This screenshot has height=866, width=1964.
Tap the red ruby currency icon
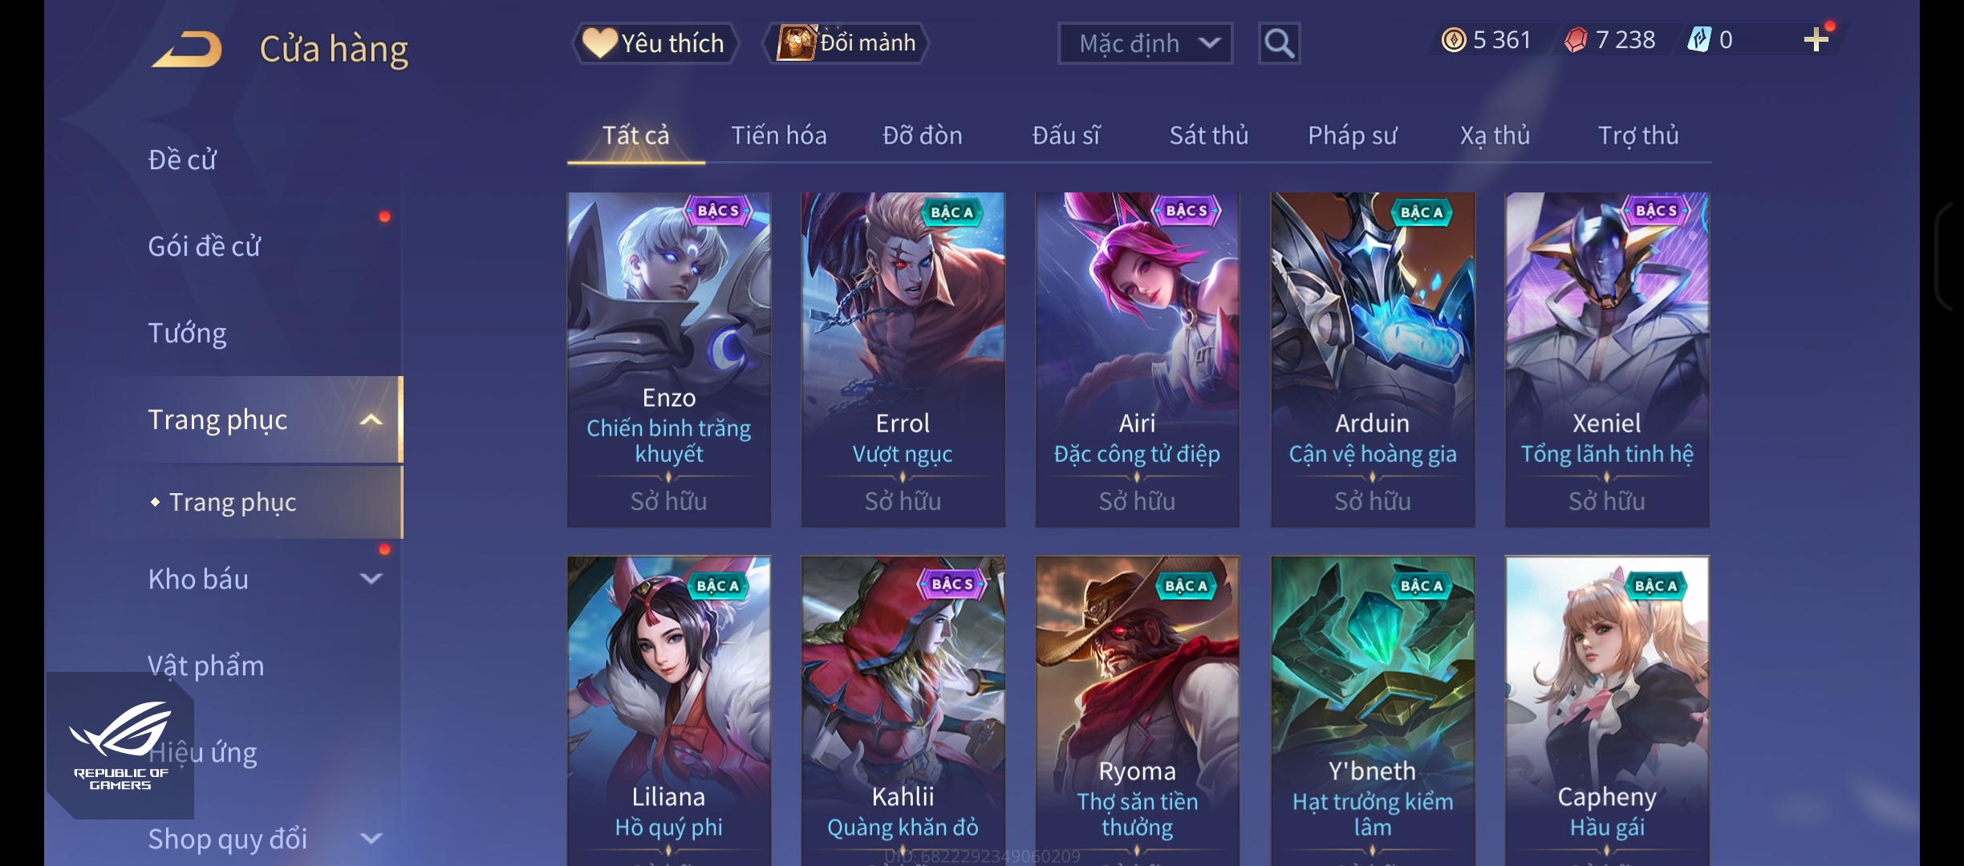point(1576,39)
